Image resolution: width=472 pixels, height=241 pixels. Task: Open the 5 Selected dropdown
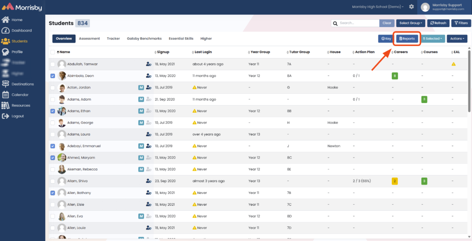432,39
